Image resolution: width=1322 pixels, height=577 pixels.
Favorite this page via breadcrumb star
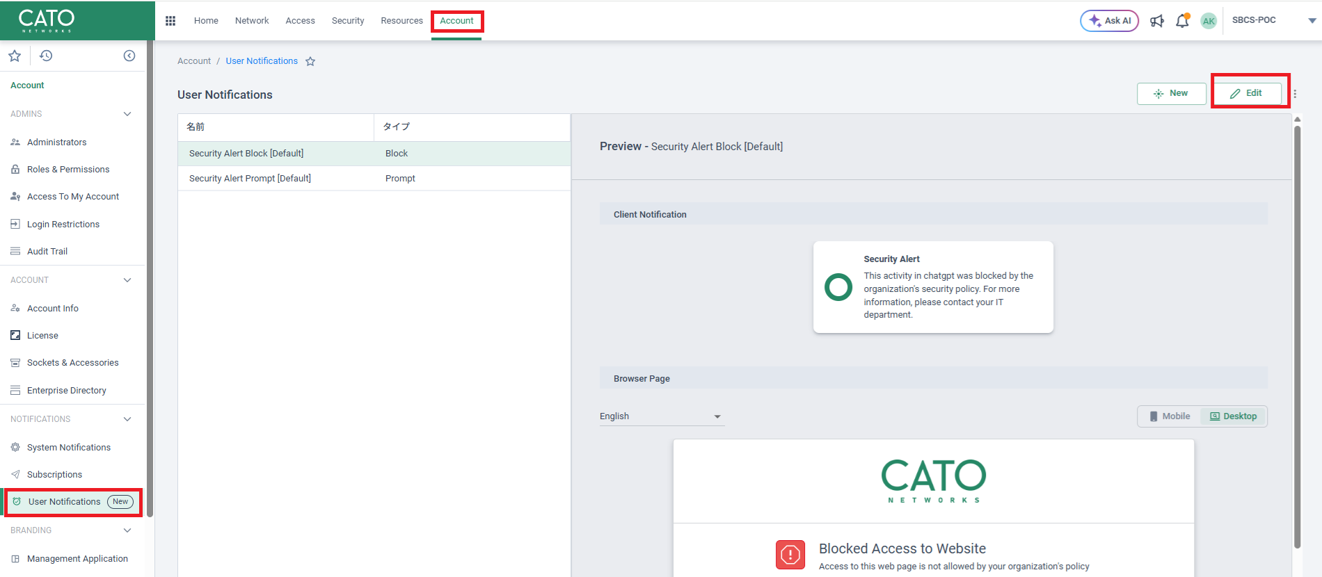click(310, 61)
